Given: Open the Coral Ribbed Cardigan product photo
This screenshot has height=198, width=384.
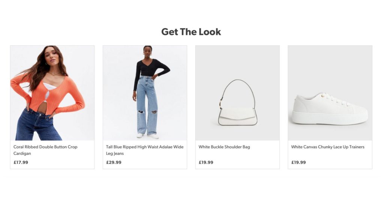Looking at the screenshot, I should pos(52,93).
